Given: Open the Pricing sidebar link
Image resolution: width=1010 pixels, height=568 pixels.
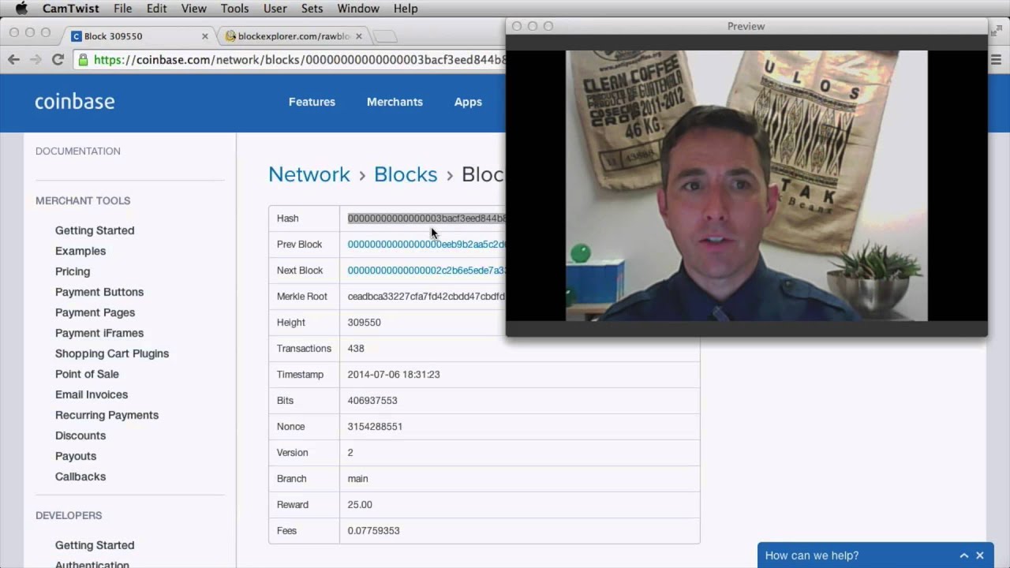Looking at the screenshot, I should tap(73, 271).
